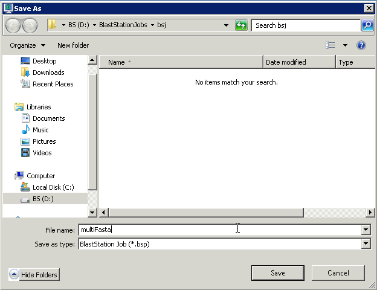Click the file list horizontal scrollbar thumb
This screenshot has width=377, height=290.
point(206,212)
